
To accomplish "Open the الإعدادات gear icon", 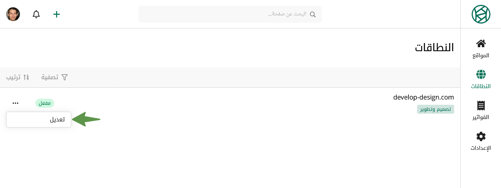I will [481, 136].
